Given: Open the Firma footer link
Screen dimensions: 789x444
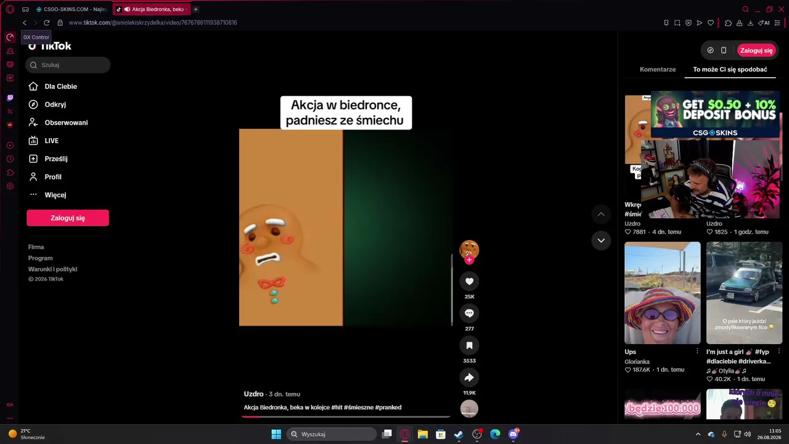Looking at the screenshot, I should [x=36, y=247].
